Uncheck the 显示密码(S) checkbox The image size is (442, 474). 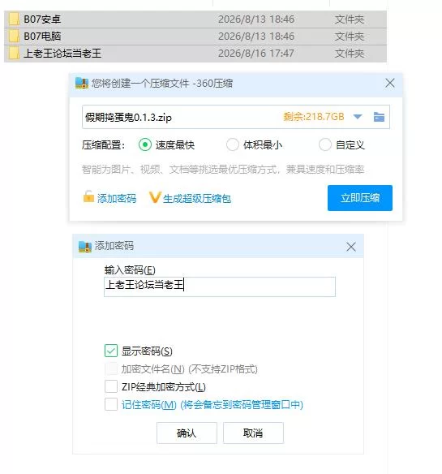111,351
